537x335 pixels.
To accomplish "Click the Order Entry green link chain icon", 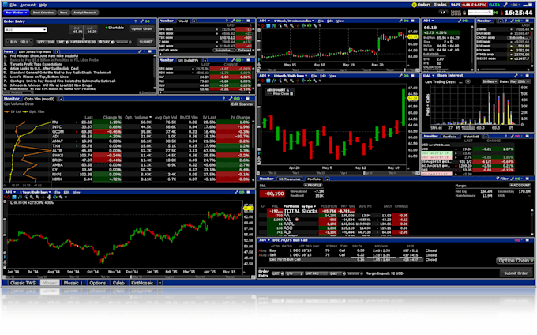I will tap(147, 21).
